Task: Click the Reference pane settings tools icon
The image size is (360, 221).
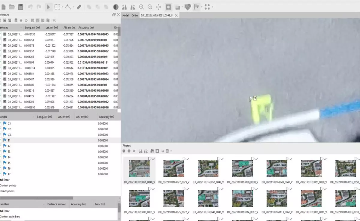Action: pyautogui.click(x=54, y=20)
